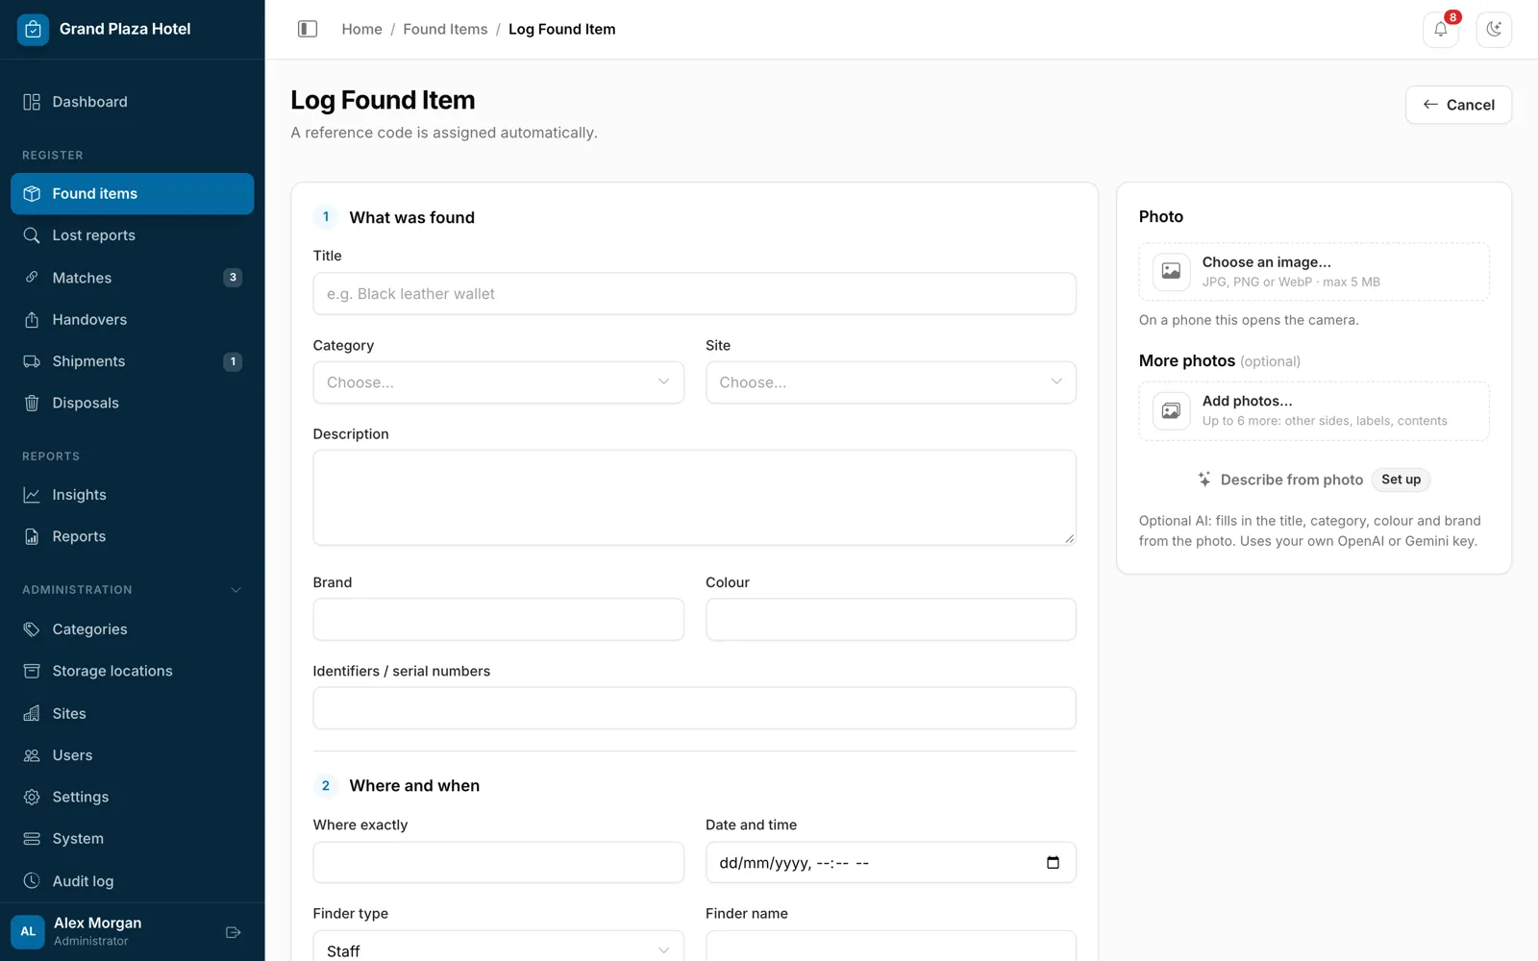Viewport: 1538px width, 961px height.
Task: Click the Add photos gallery icon
Action: (1171, 410)
